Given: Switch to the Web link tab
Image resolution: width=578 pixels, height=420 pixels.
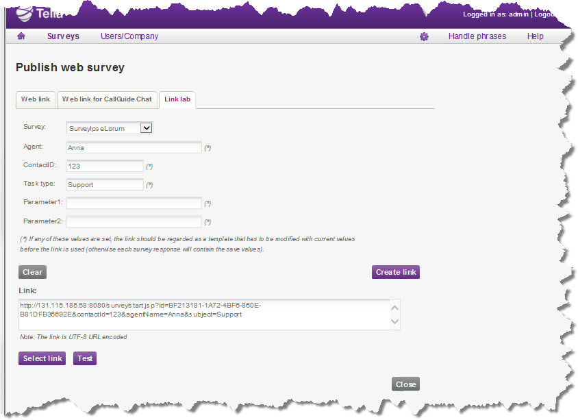Looking at the screenshot, I should tap(35, 99).
